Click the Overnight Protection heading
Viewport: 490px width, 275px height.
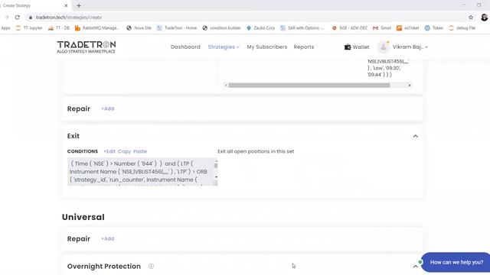point(104,267)
